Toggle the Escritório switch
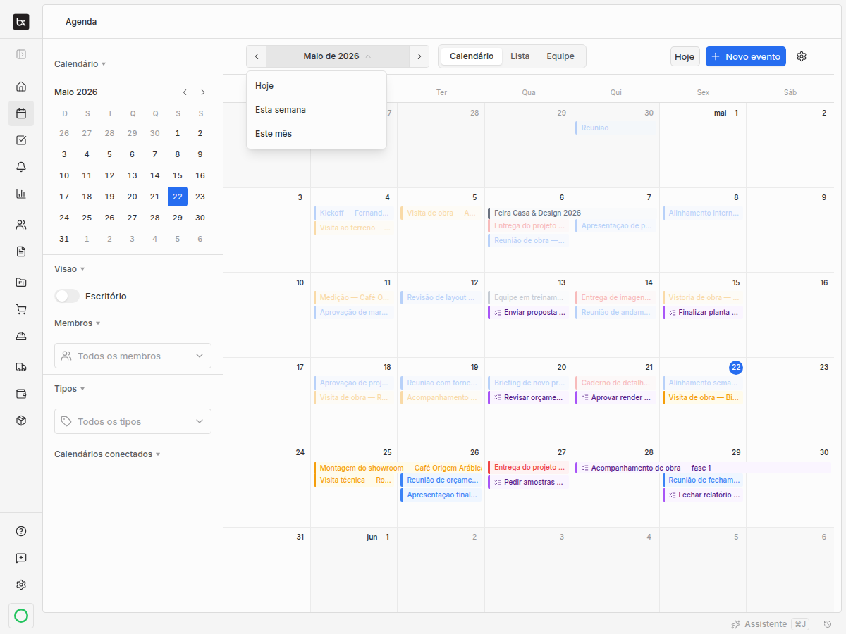The height and width of the screenshot is (634, 846). [67, 296]
